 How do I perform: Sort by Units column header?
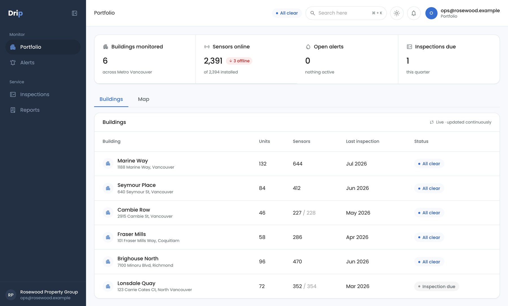point(264,142)
